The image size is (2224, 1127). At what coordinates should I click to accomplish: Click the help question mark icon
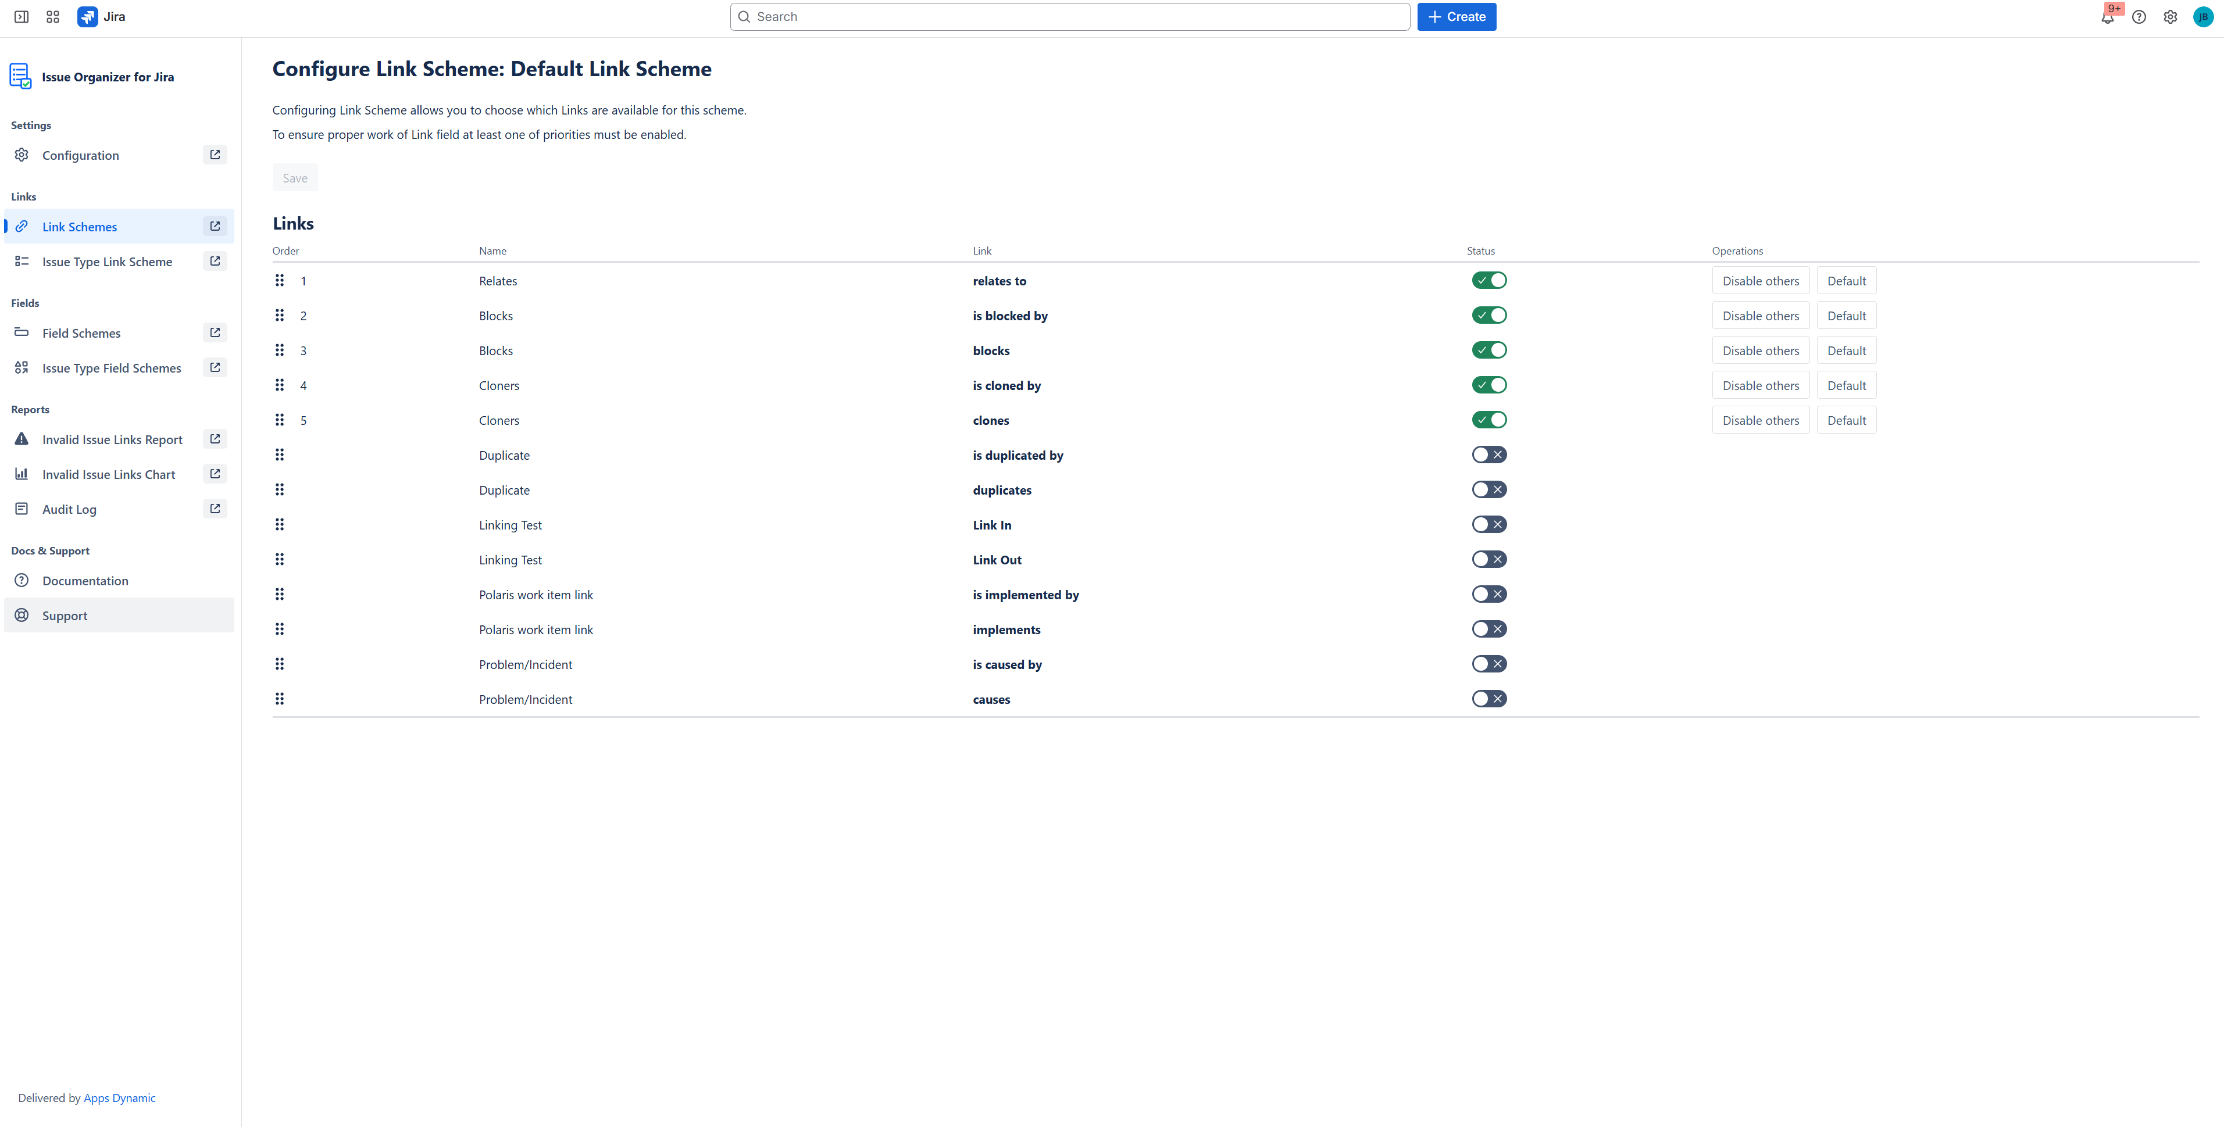pos(2139,16)
